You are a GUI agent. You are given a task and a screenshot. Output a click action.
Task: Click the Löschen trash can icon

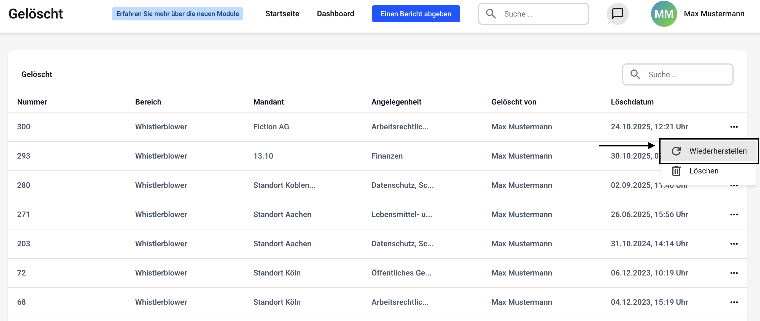coord(676,171)
